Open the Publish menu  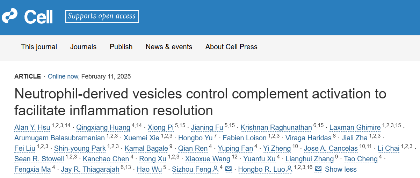(x=121, y=47)
